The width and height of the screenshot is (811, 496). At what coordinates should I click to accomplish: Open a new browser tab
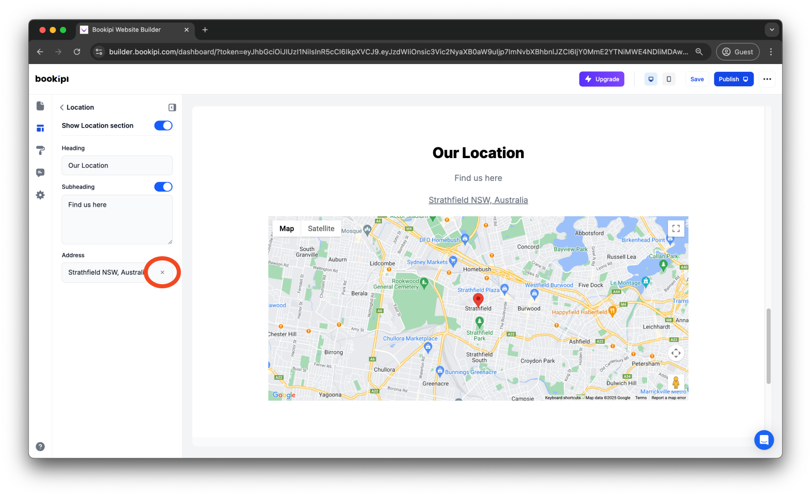tap(205, 30)
